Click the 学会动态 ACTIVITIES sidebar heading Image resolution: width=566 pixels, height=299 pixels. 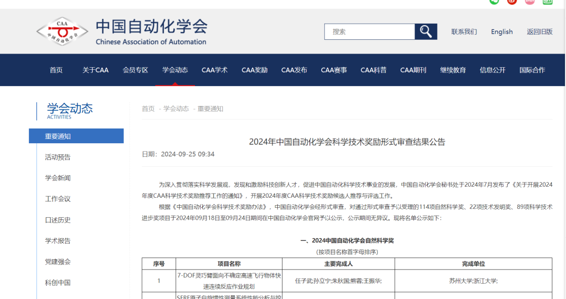tap(70, 111)
